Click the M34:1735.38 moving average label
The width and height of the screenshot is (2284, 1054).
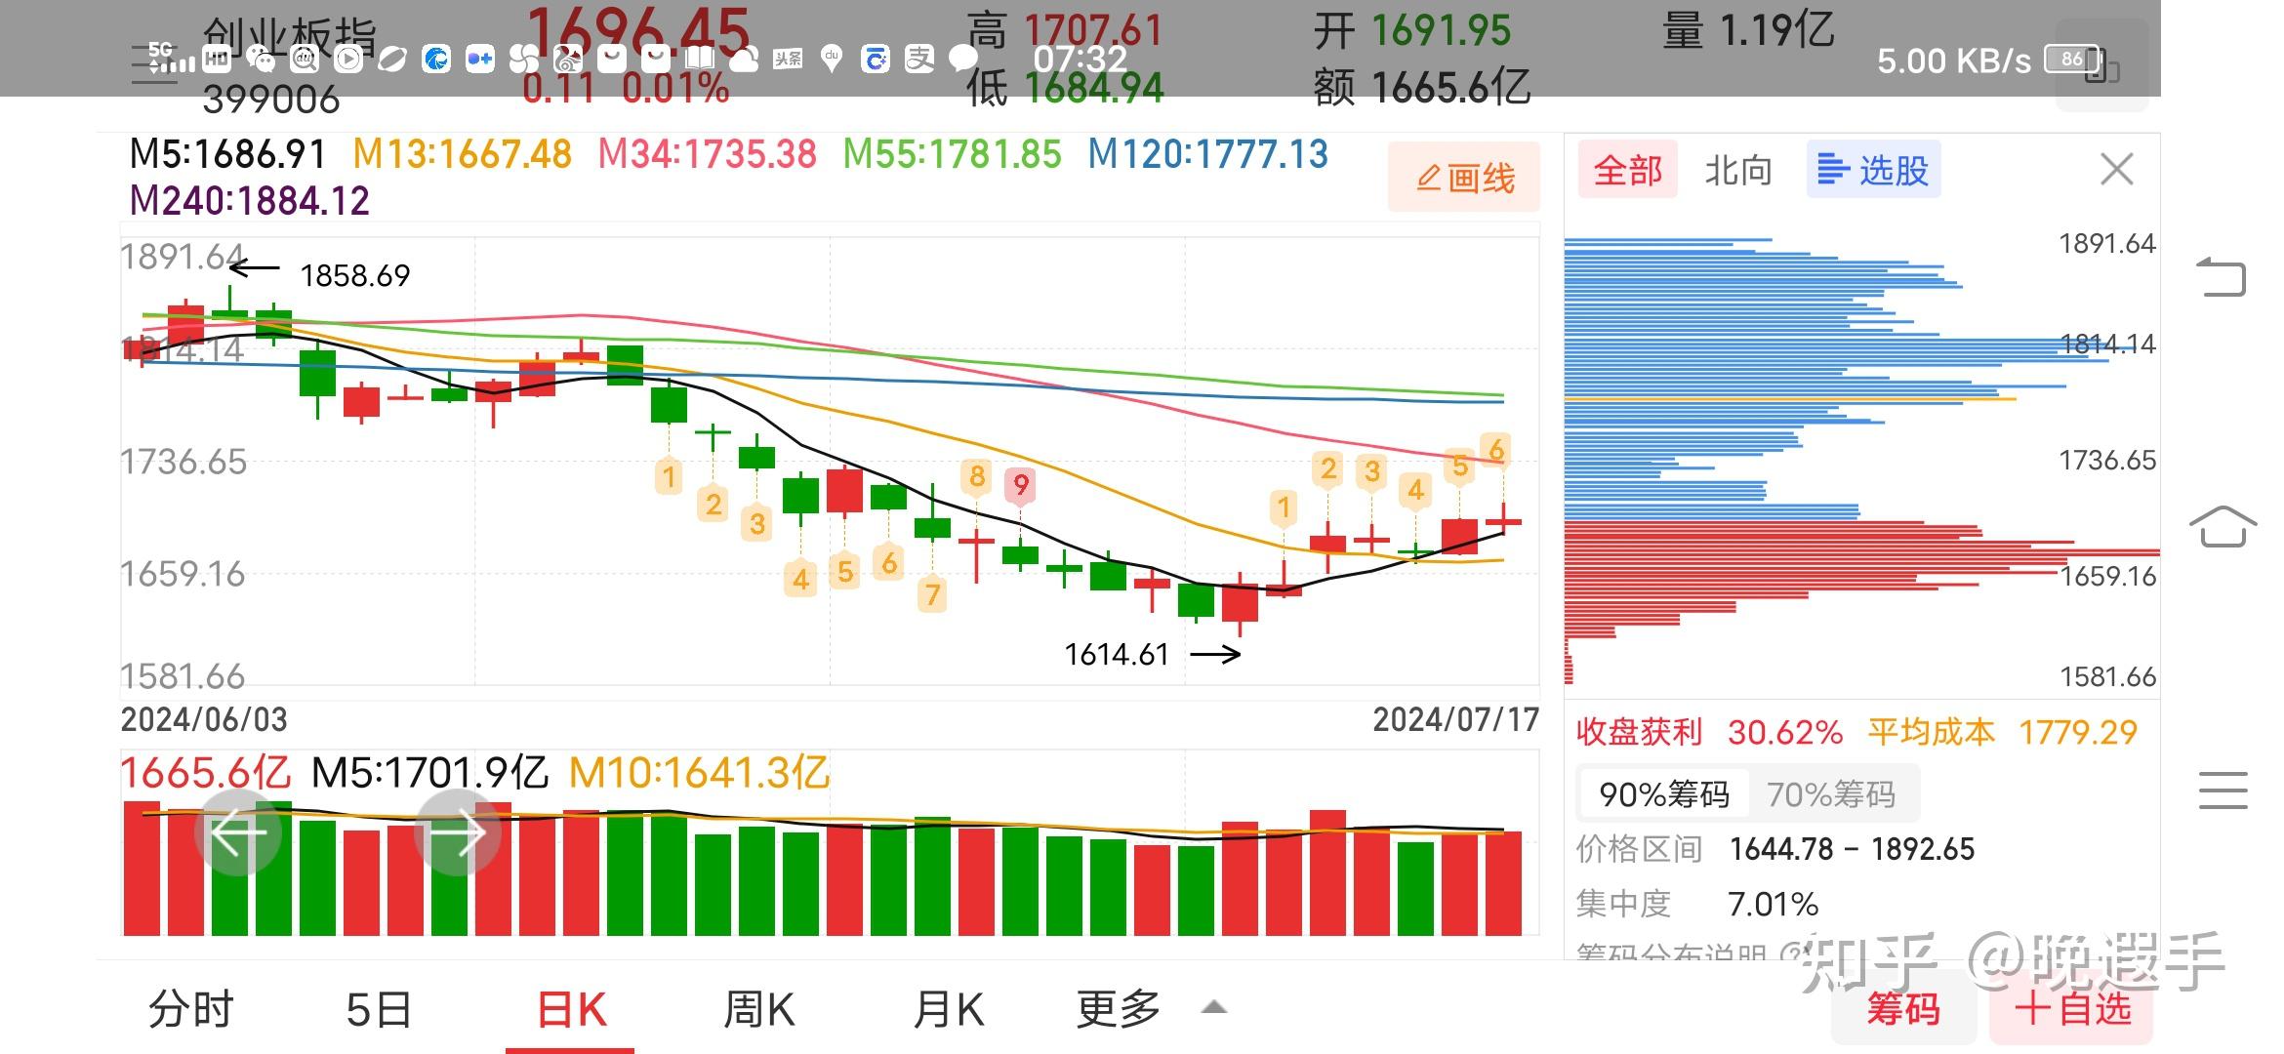point(707,154)
